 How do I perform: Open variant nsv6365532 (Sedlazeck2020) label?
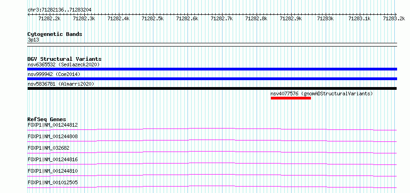tap(64, 64)
